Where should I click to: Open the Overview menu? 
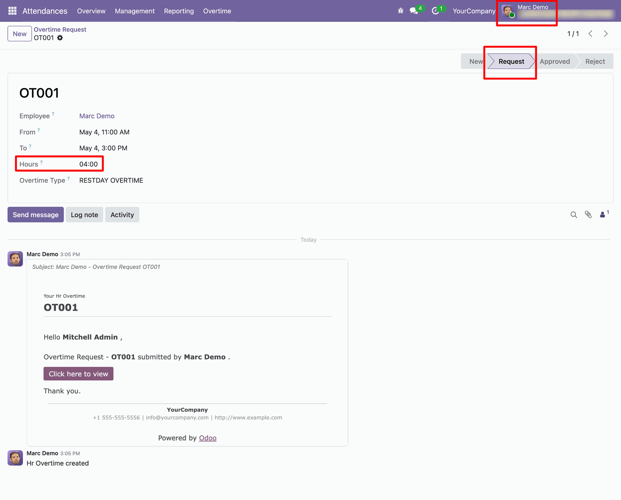click(91, 11)
